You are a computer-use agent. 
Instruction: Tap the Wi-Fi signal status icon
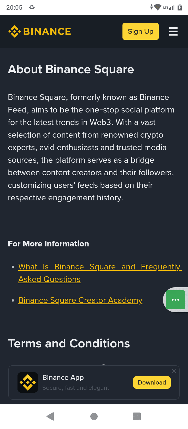[x=157, y=7]
